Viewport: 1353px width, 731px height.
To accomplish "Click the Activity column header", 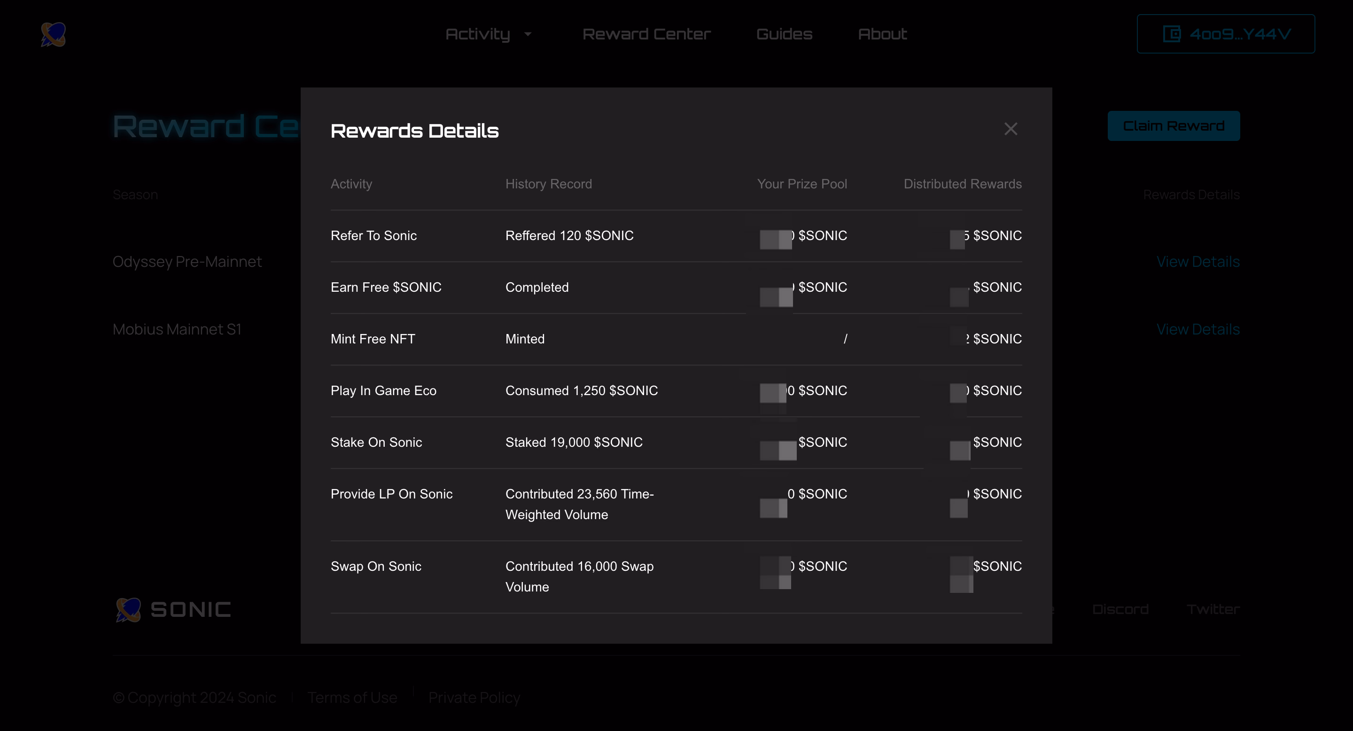I will click(351, 184).
